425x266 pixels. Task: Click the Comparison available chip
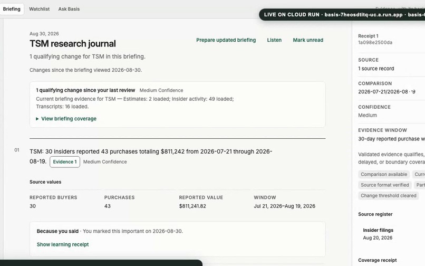[384, 174]
